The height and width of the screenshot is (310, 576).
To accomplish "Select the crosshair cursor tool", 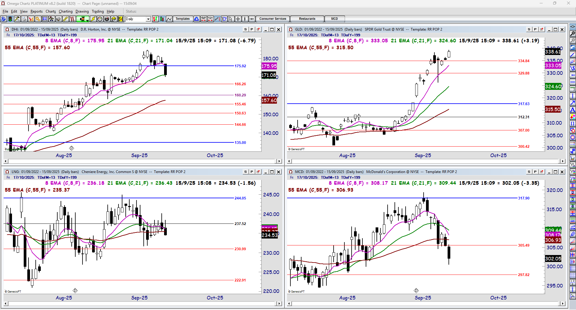I will (238, 19).
